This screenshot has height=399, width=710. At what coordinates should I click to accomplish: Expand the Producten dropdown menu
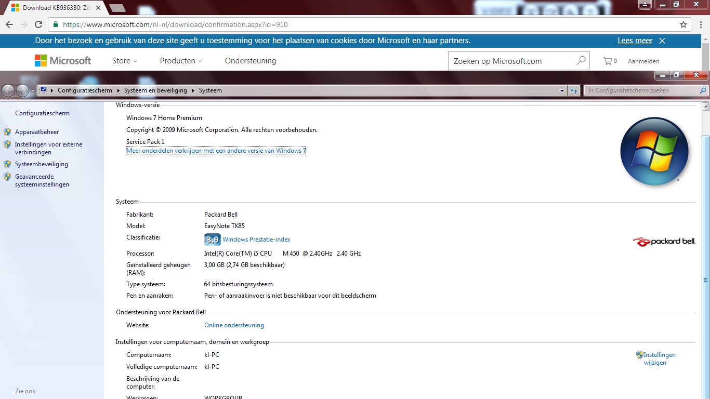coord(181,61)
